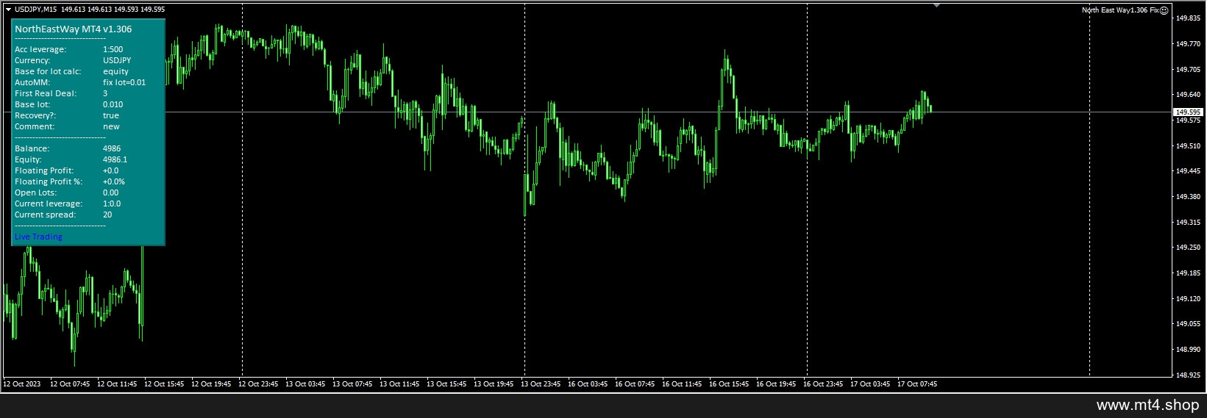The width and height of the screenshot is (1207, 418).
Task: Click the 16 Oct 03:45 time label
Action: [588, 384]
